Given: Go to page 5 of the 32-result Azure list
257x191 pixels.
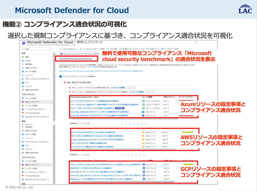Looking at the screenshot, I should [142, 123].
